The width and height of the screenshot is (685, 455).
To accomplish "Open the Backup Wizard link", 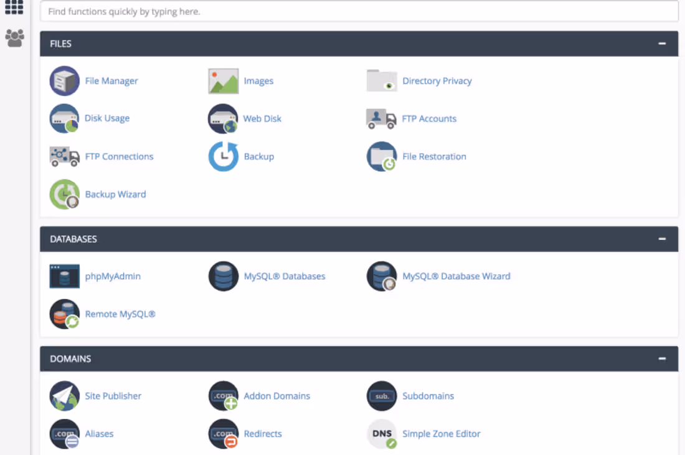I will tap(115, 194).
